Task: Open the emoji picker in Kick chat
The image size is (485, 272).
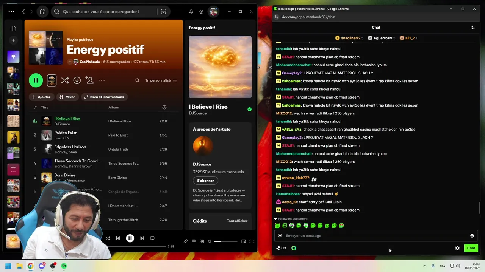Action: pos(472,236)
